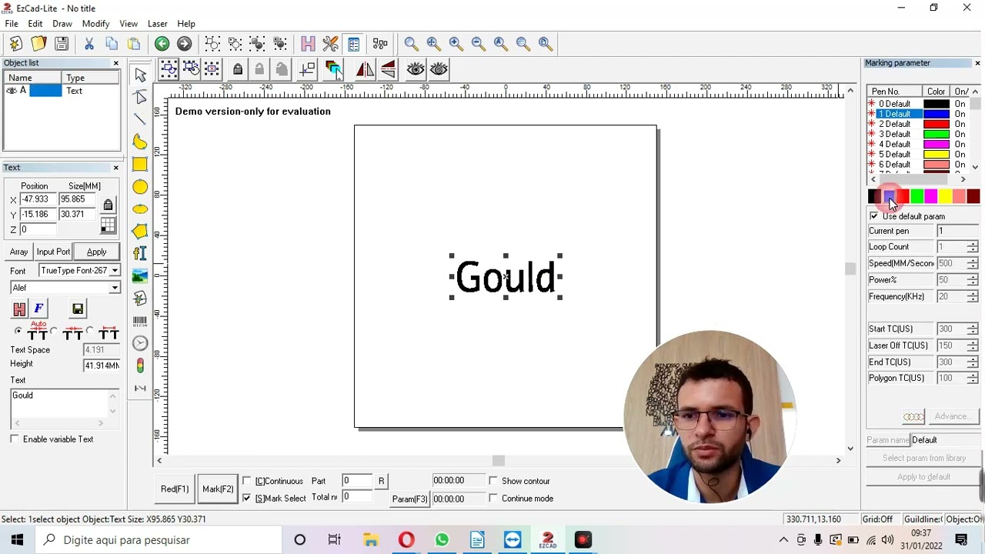The height and width of the screenshot is (554, 985).
Task: Open the Laser menu
Action: tap(158, 24)
